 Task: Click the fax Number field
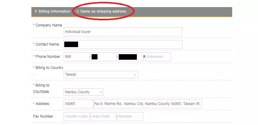pos(130,116)
